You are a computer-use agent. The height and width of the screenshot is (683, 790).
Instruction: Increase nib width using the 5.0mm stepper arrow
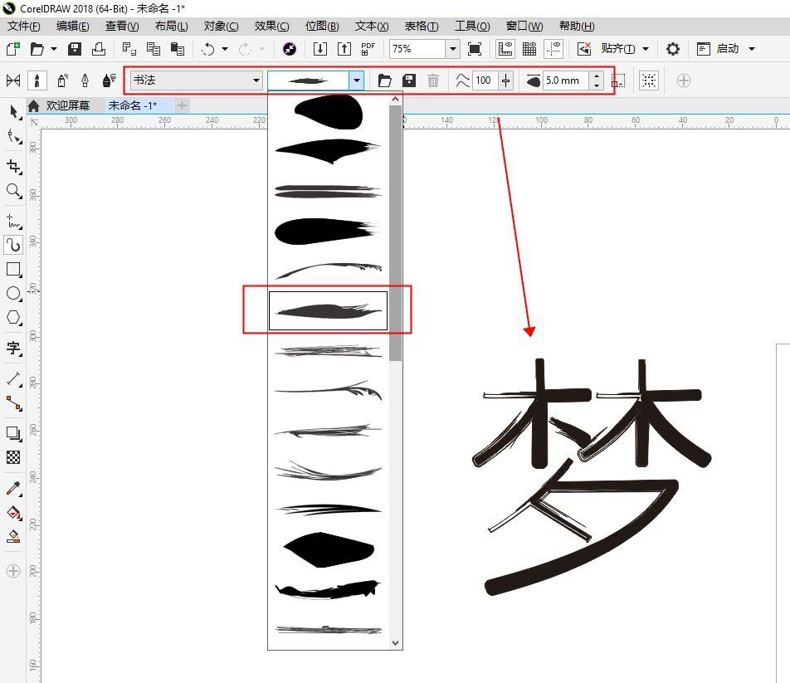pos(597,76)
